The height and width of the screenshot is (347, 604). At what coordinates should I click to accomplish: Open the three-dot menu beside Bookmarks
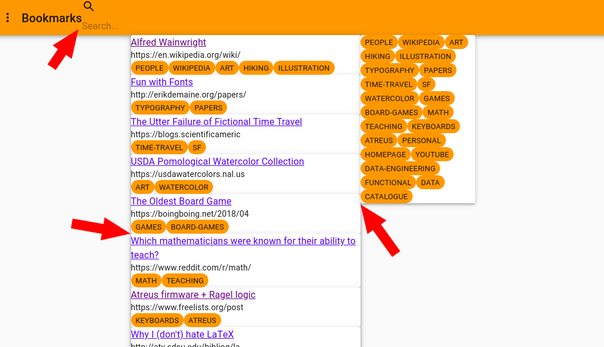click(x=8, y=18)
